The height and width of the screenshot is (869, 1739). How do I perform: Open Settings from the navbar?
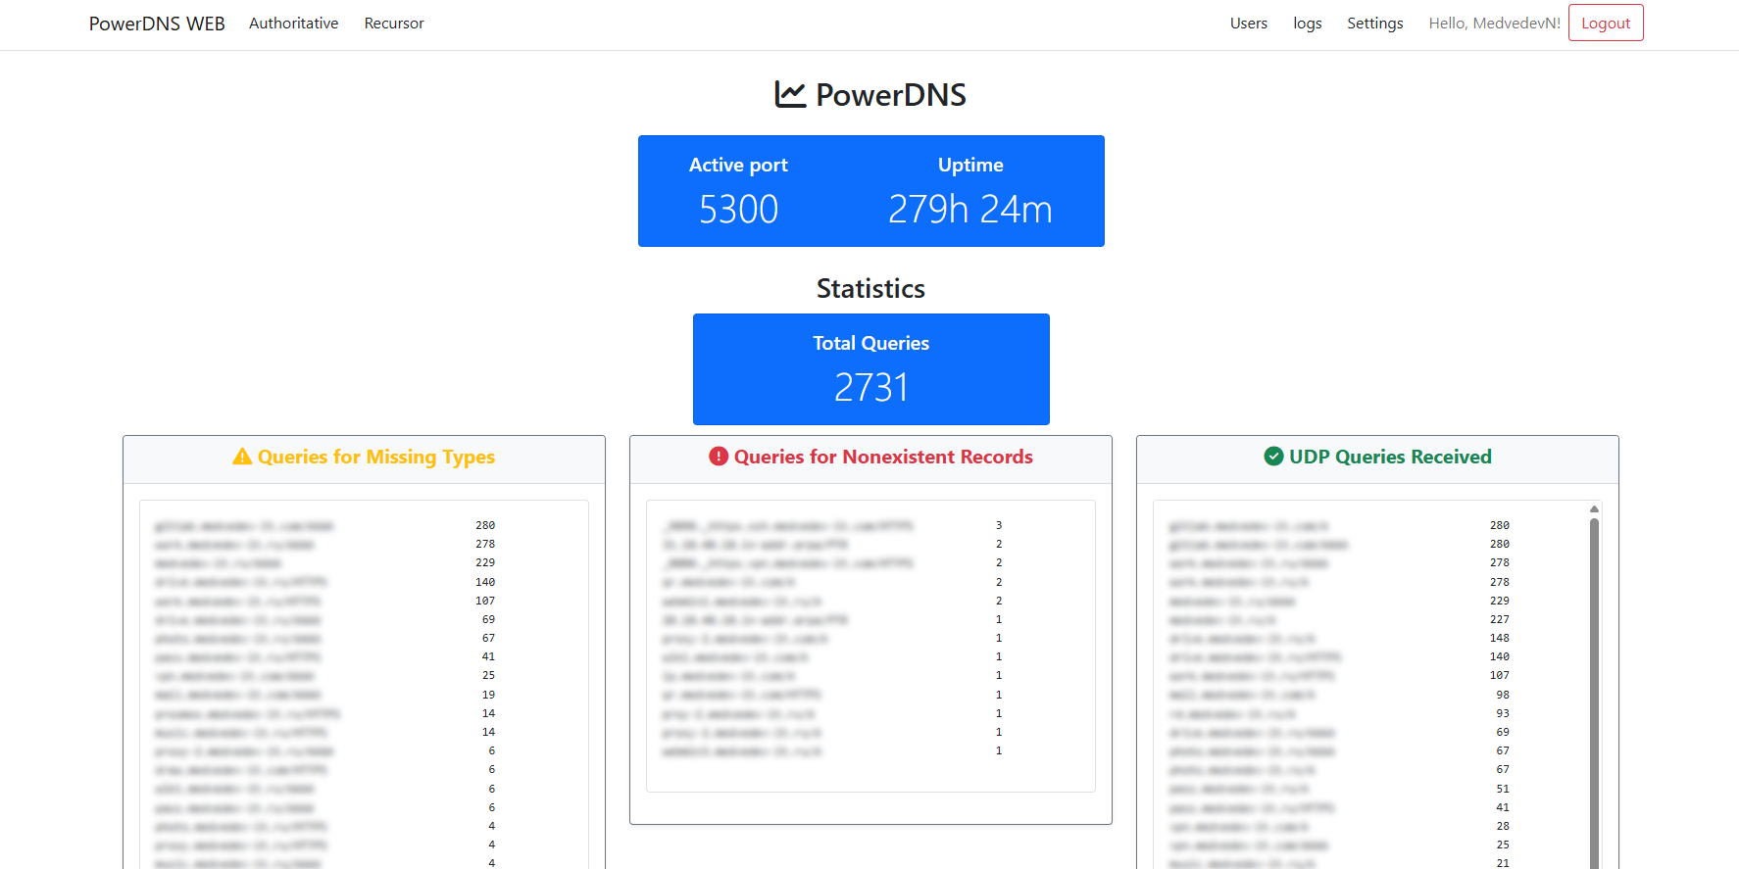(1374, 24)
